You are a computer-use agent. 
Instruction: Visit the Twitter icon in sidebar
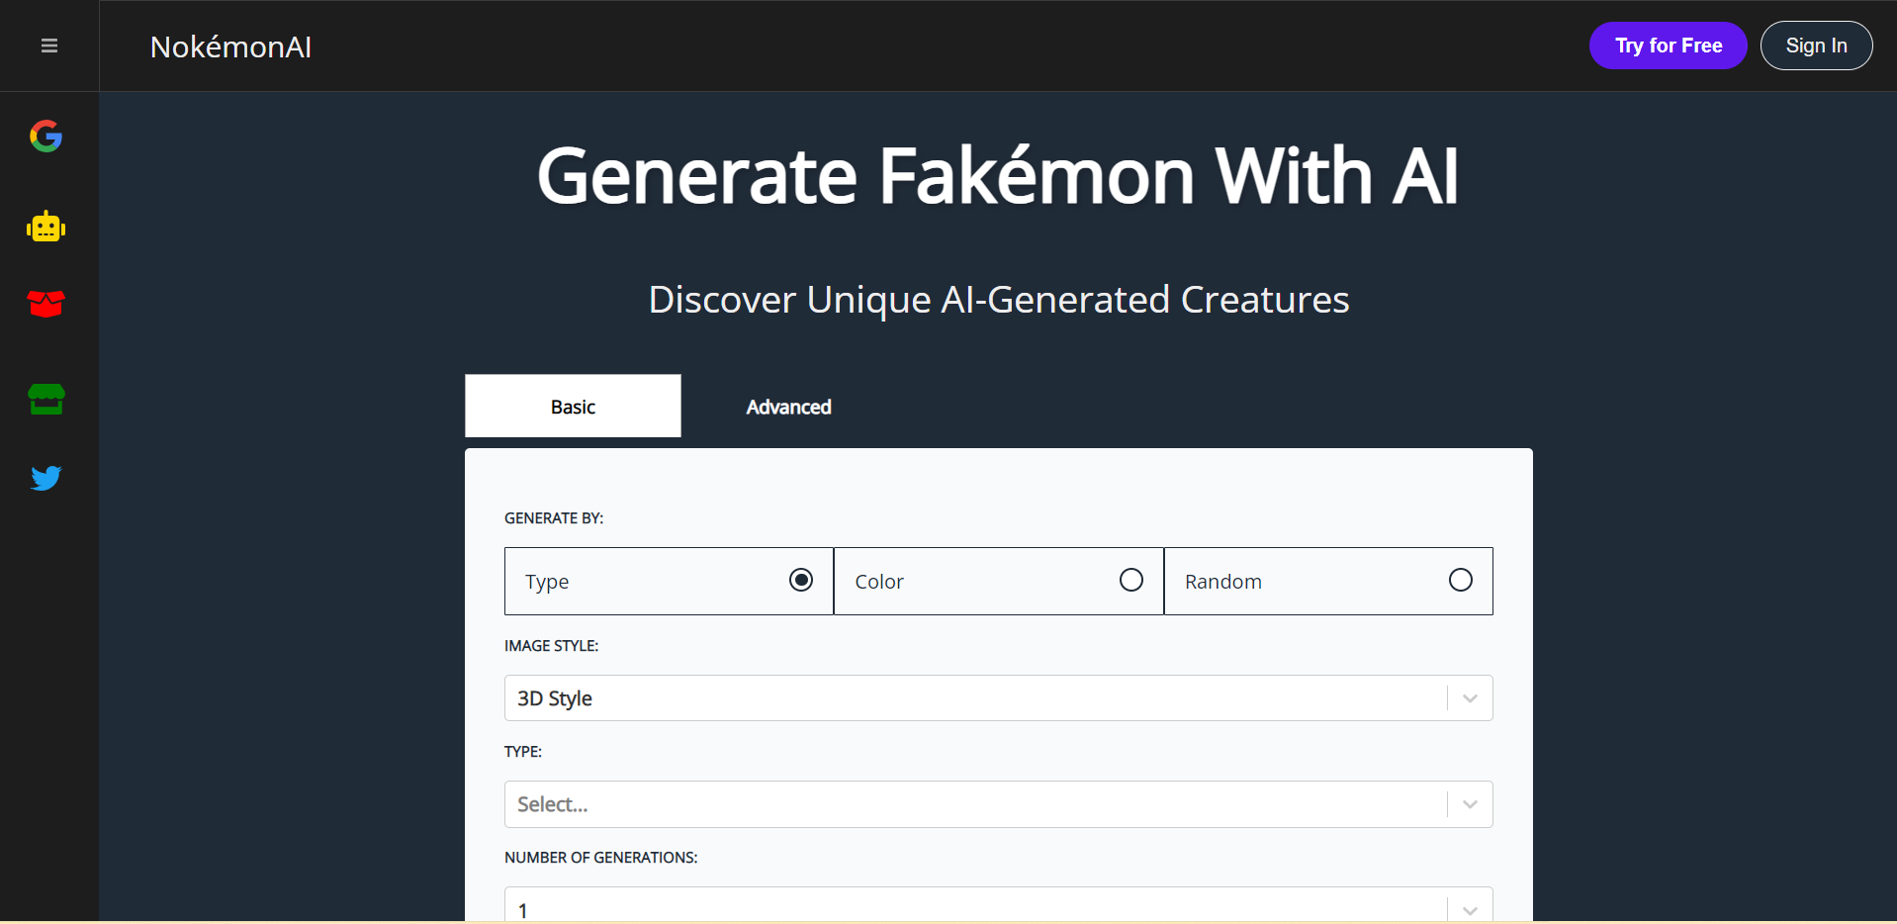pos(45,479)
